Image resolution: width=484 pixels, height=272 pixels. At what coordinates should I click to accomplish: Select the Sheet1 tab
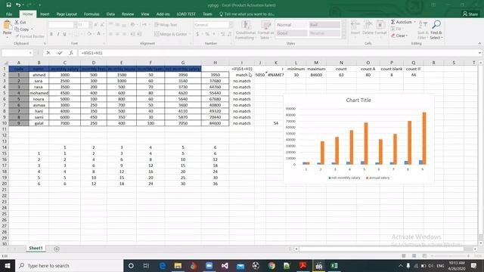point(36,249)
